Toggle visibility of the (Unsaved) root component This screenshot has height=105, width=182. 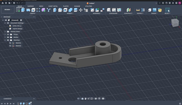coord(6,20)
